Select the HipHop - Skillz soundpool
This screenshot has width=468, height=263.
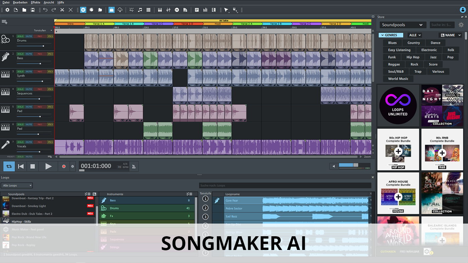coord(48,222)
